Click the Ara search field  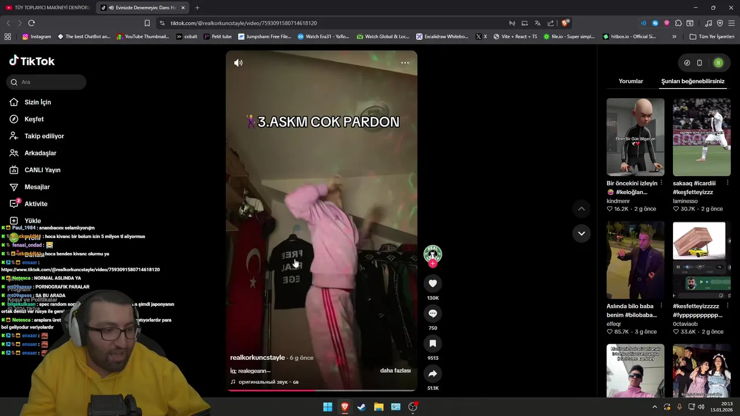tap(47, 82)
